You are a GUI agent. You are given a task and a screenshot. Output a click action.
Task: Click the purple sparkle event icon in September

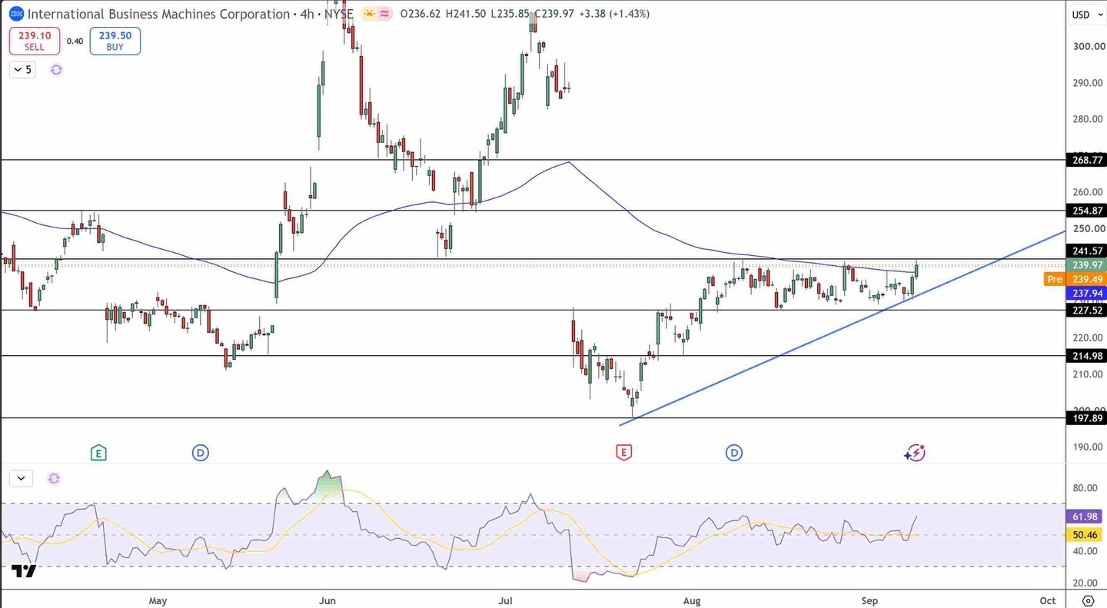914,453
